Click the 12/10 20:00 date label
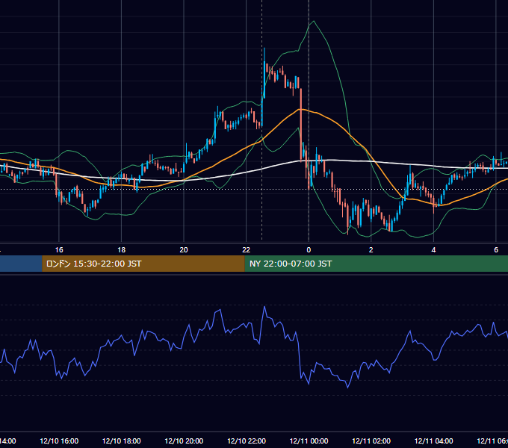This screenshot has height=448, width=508. pyautogui.click(x=184, y=441)
